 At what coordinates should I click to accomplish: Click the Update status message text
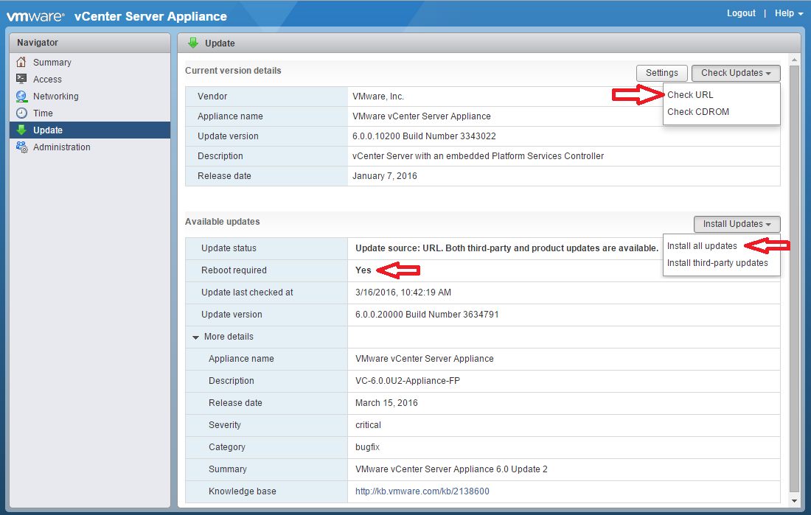point(507,248)
